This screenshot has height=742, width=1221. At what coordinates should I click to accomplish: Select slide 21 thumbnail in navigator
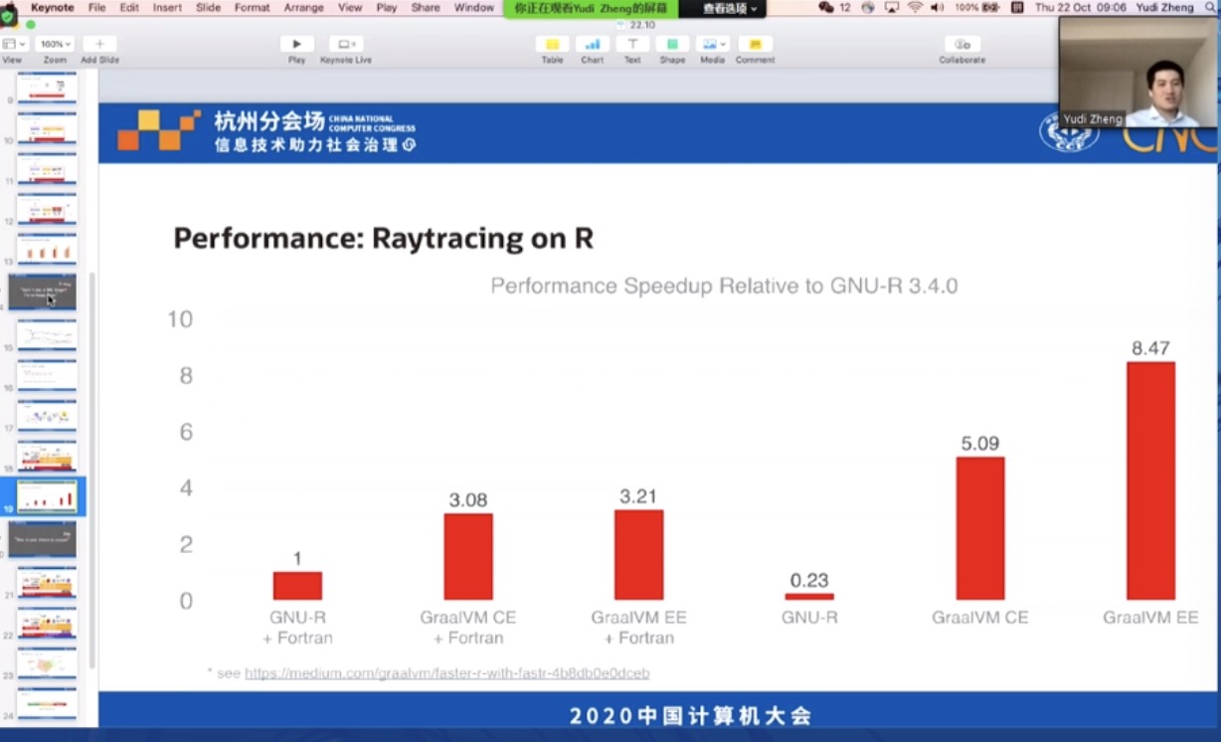click(47, 581)
